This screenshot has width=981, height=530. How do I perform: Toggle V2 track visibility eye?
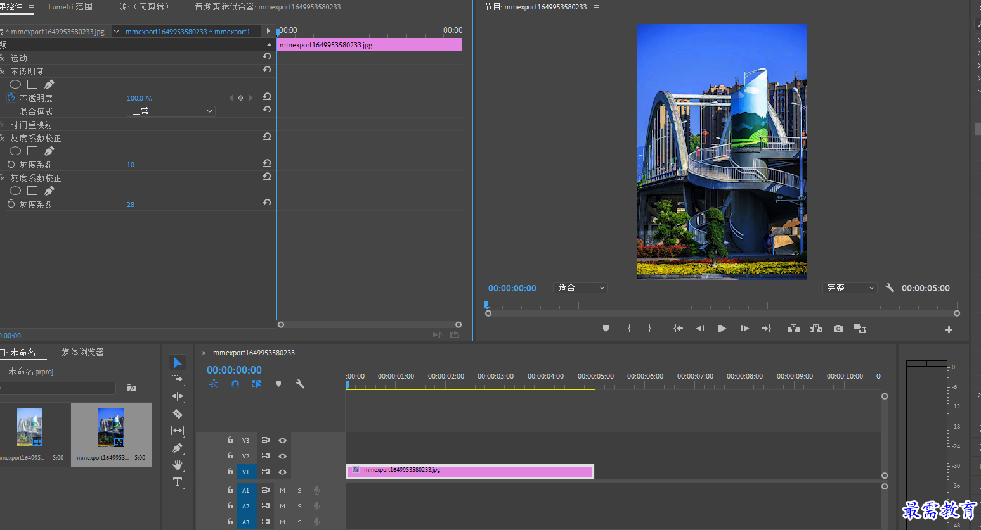click(282, 456)
